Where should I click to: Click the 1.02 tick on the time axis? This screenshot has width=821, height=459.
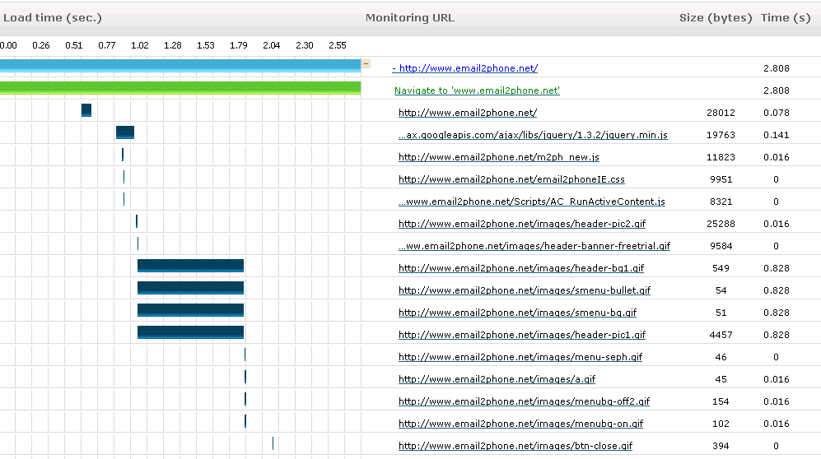(x=140, y=45)
